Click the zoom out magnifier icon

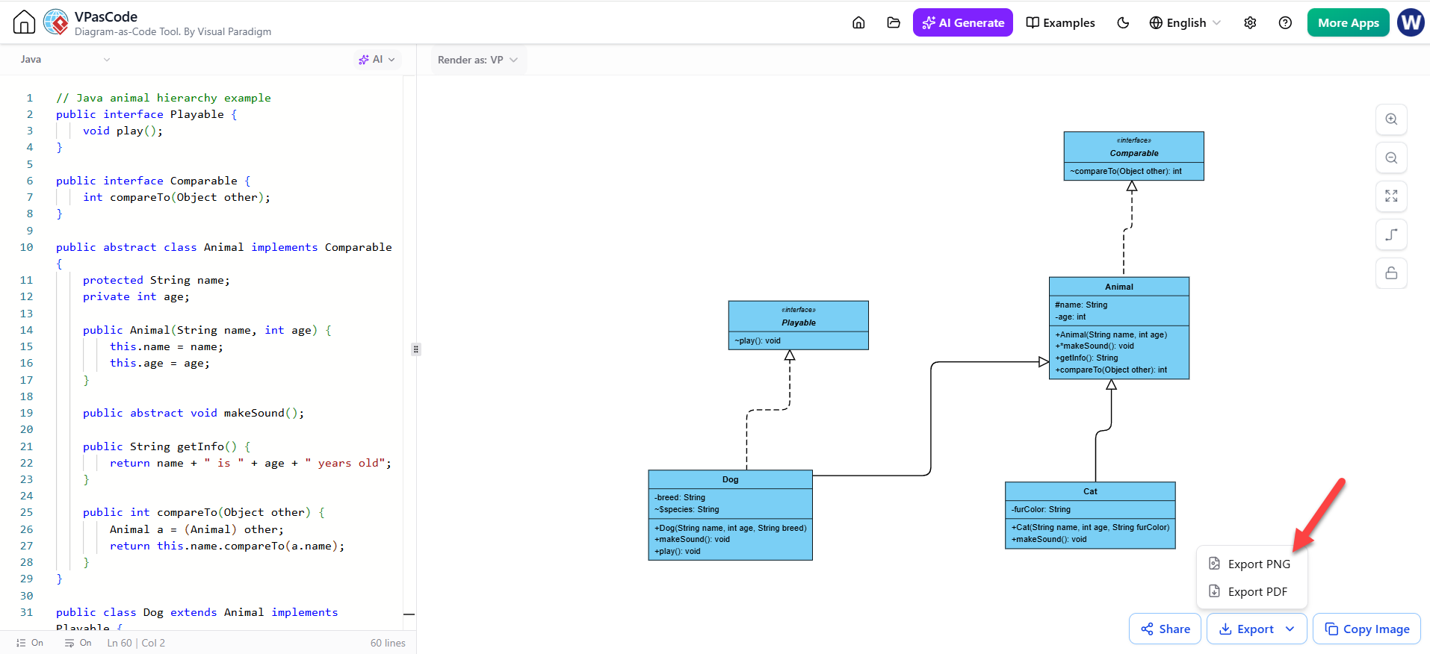[x=1391, y=158]
